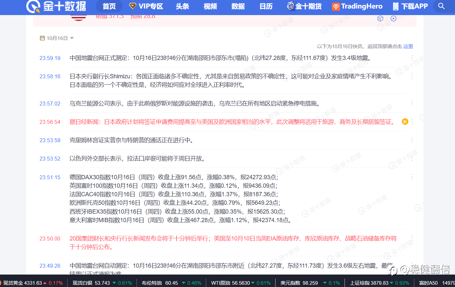Click the 日本央行副行长Shimizu news text
455x287 pixels.
coord(231,81)
